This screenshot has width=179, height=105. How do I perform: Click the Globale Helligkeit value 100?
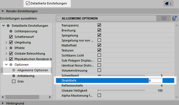(x=160, y=91)
